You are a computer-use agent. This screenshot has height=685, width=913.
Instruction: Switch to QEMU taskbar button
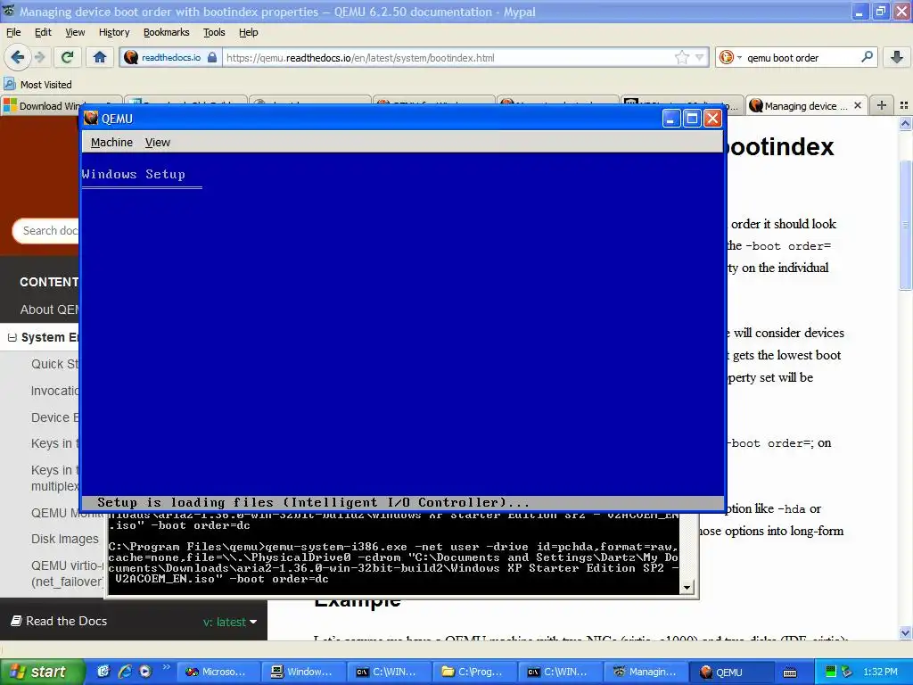[732, 672]
